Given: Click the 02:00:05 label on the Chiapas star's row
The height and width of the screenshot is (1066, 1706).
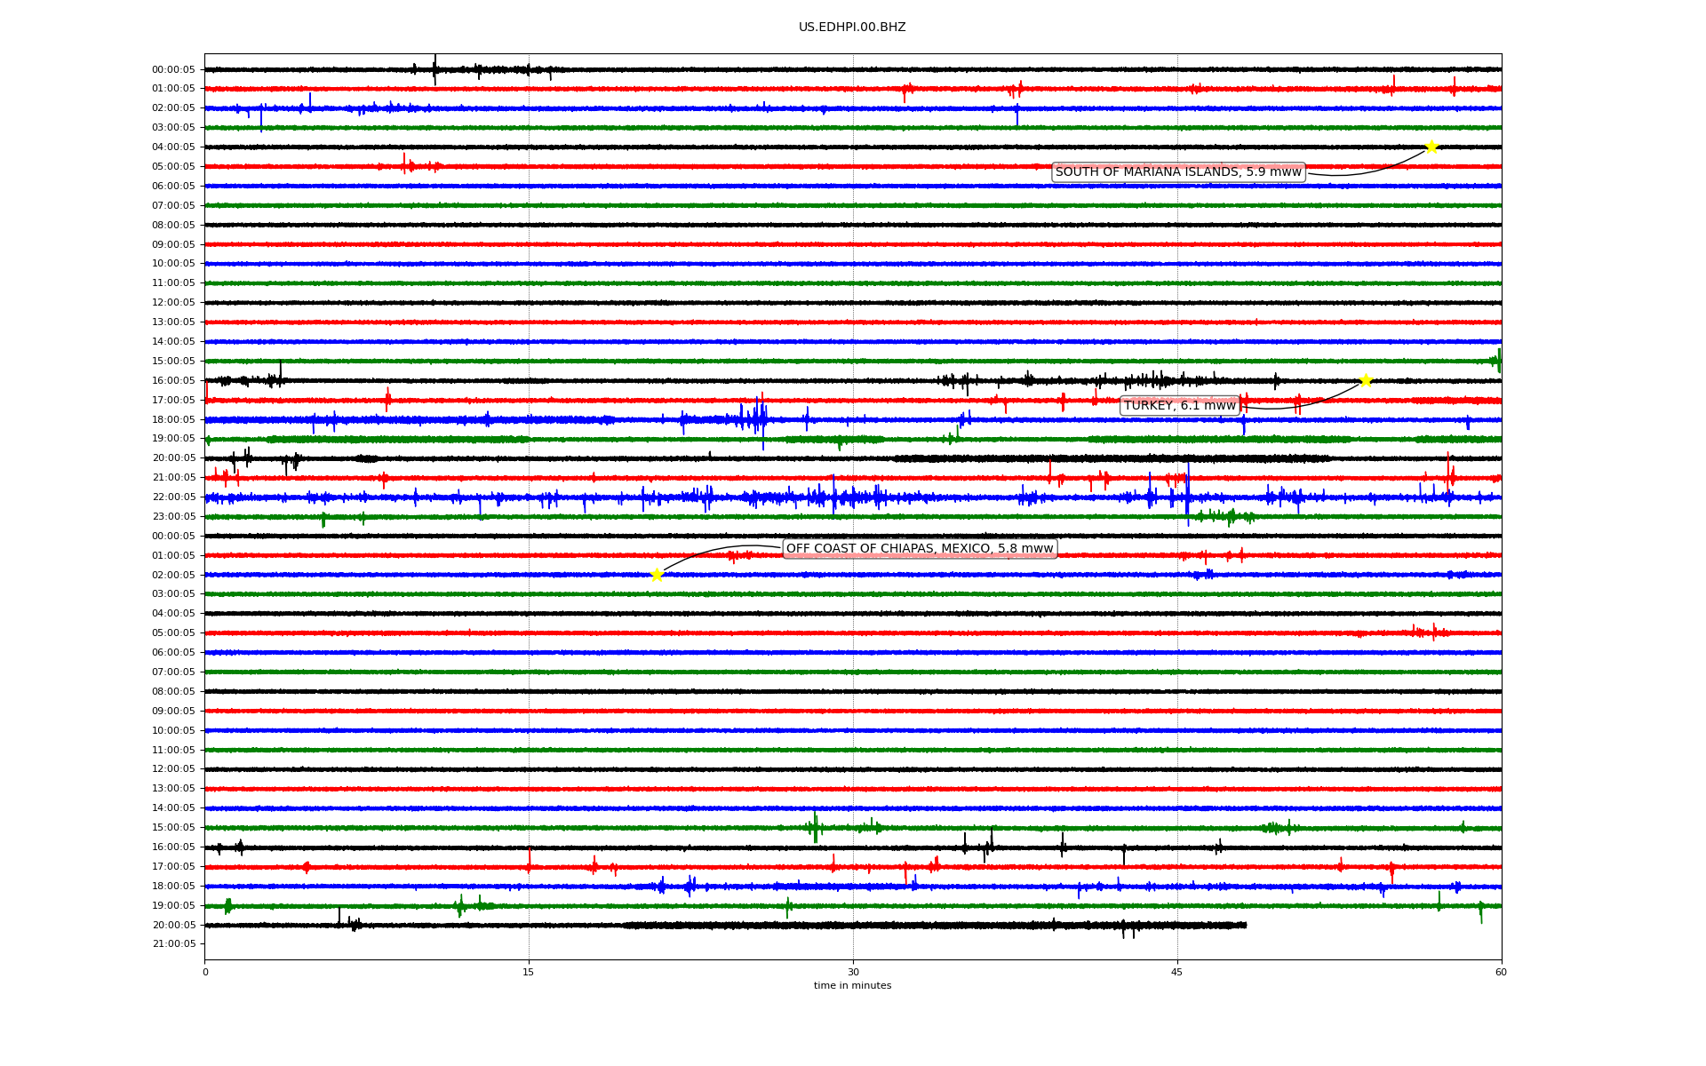Looking at the screenshot, I should pos(173,576).
